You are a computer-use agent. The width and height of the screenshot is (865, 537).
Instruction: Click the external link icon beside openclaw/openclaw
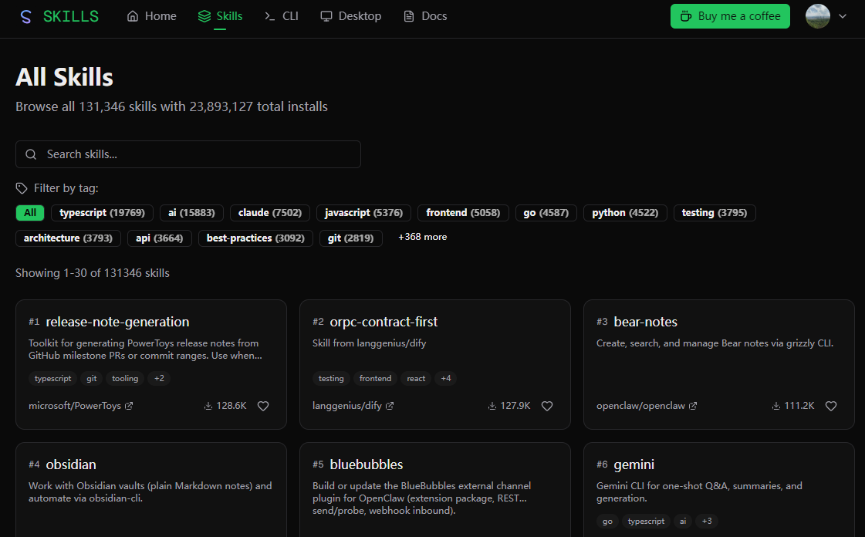click(693, 406)
